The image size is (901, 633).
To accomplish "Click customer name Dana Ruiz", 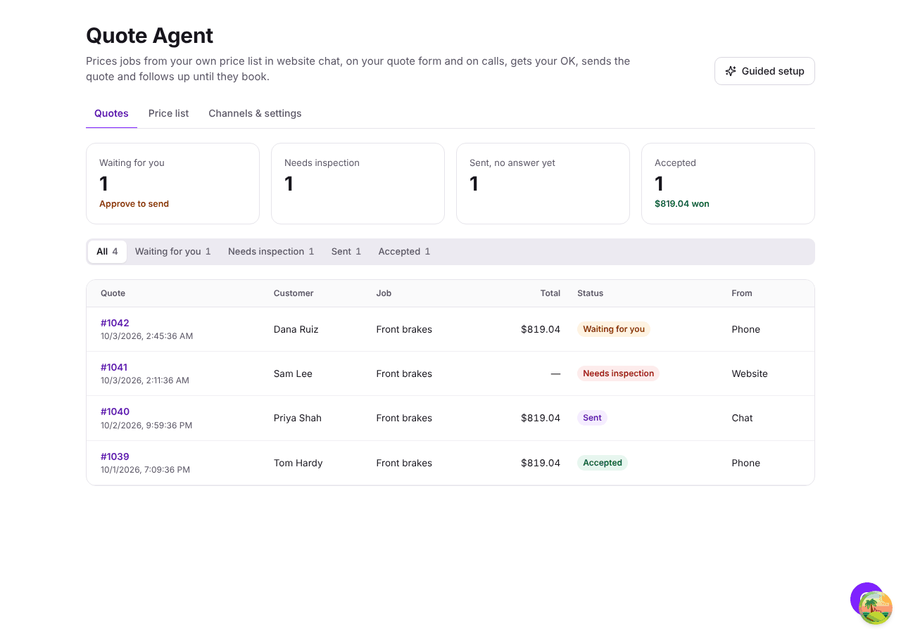I will coord(296,329).
